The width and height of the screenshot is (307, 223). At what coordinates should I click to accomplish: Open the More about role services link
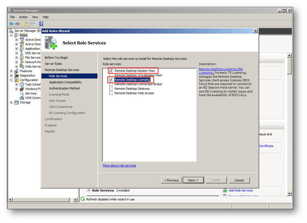119,166
